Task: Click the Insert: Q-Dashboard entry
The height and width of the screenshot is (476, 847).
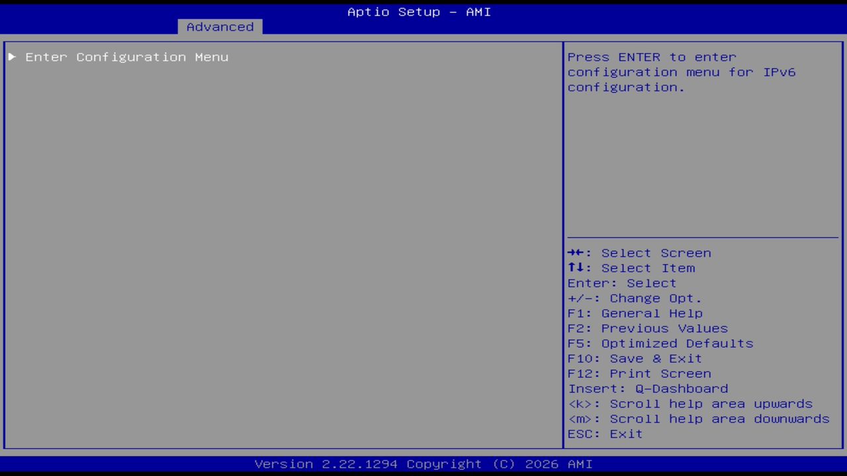Action: click(x=647, y=389)
